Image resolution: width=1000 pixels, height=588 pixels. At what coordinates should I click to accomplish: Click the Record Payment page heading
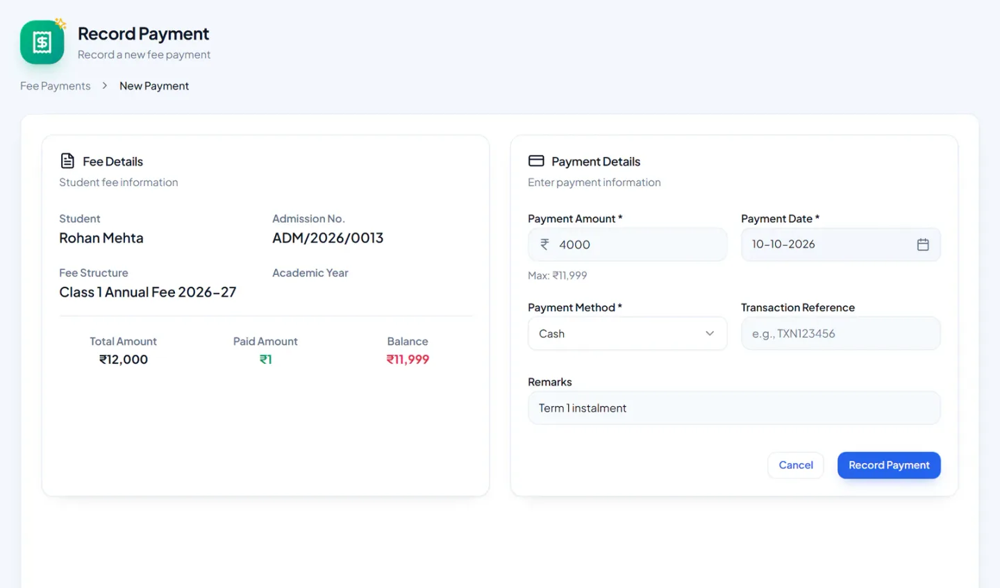(143, 33)
